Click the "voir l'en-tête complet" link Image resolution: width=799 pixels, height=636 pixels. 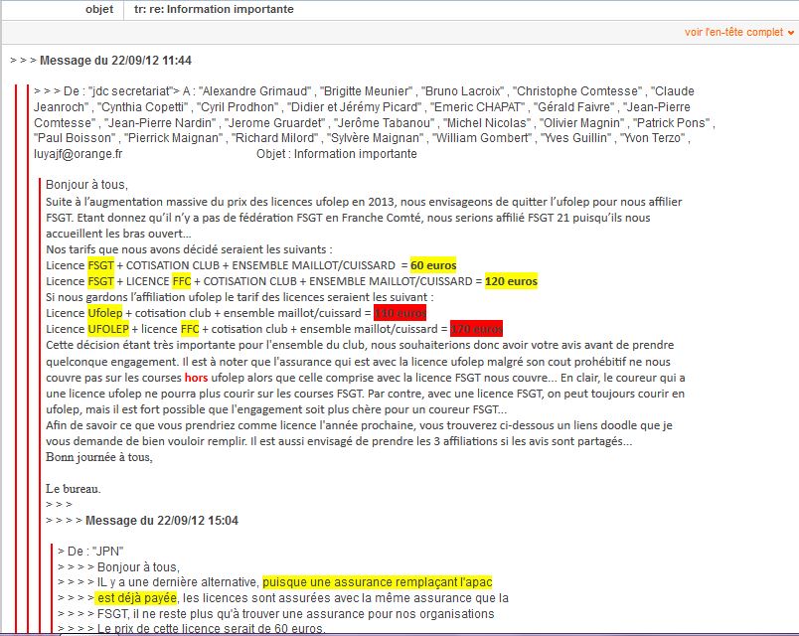[x=733, y=33]
